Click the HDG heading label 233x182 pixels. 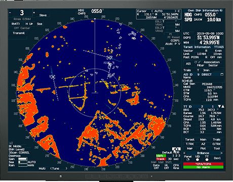tap(188, 15)
